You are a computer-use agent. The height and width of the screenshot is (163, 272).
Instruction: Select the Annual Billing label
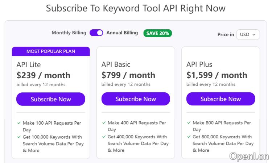(122, 33)
